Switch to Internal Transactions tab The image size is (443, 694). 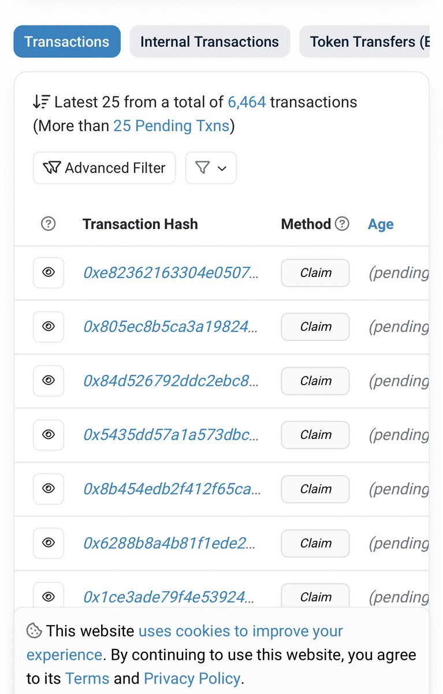tap(210, 42)
